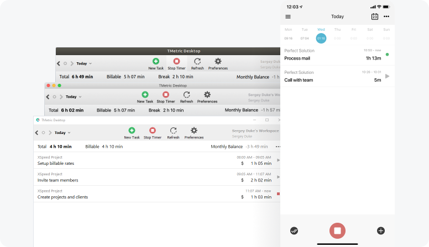This screenshot has height=247, width=429.
Task: Tap the double-checkmark icon in mobile app
Action: tap(294, 230)
